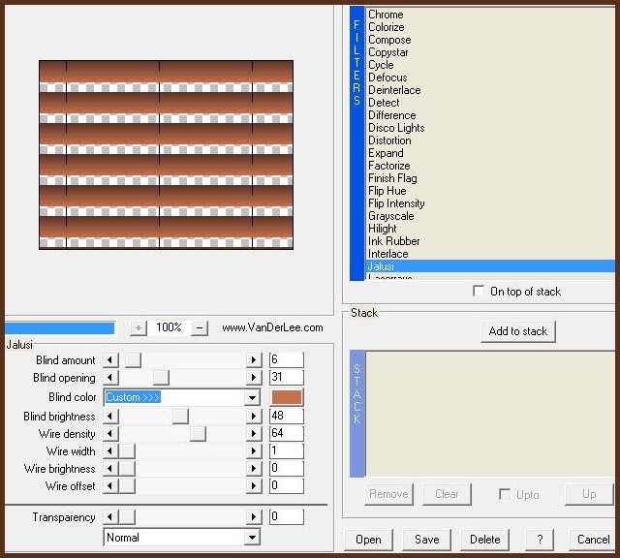This screenshot has height=558, width=620.
Task: Increase Blind amount with right arrow
Action: click(x=254, y=359)
